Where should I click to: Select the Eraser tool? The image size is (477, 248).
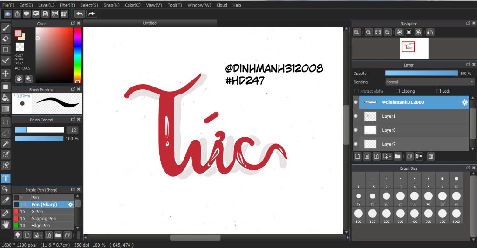pos(6,39)
